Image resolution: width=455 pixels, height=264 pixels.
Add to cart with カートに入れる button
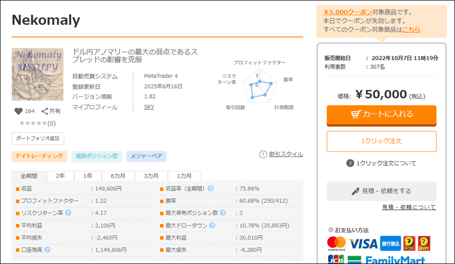coord(381,114)
